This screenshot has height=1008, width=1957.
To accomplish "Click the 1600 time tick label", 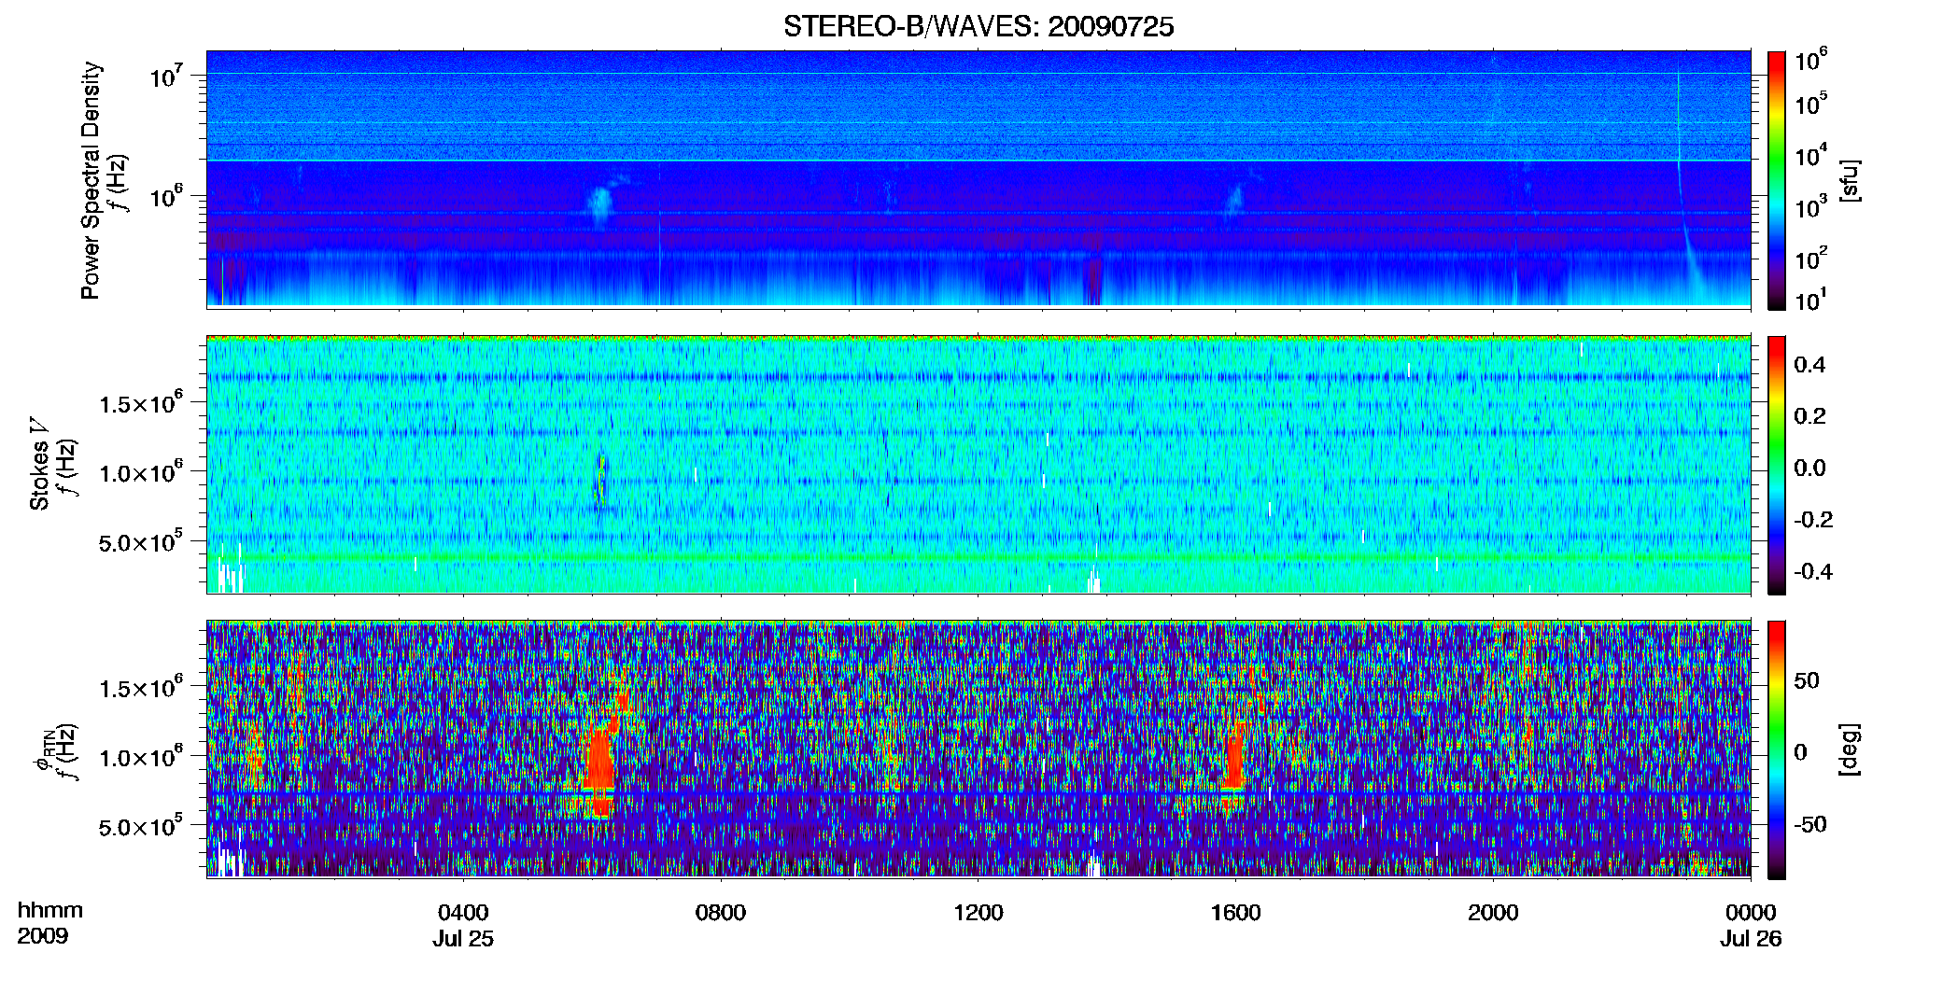I will tap(1235, 913).
